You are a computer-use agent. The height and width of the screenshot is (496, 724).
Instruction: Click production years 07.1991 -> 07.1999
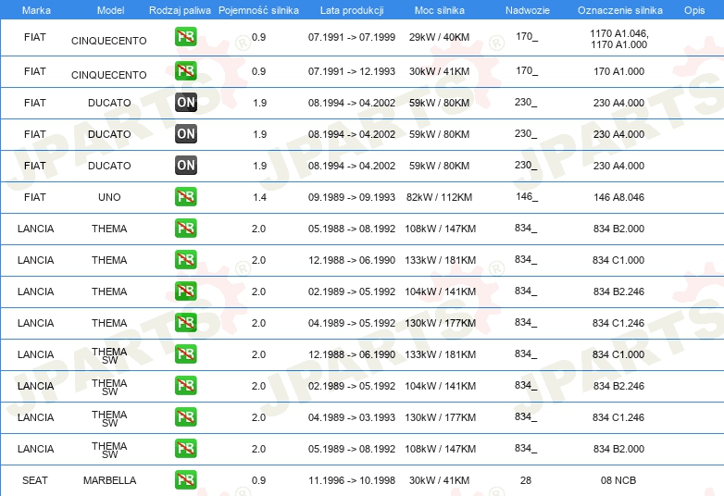pos(352,37)
